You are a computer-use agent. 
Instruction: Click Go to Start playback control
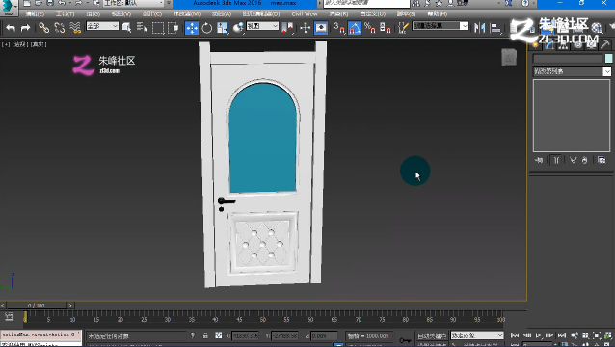[x=515, y=335]
